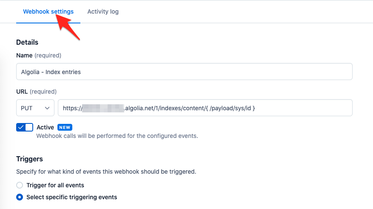Click the Details section heading

coord(27,43)
